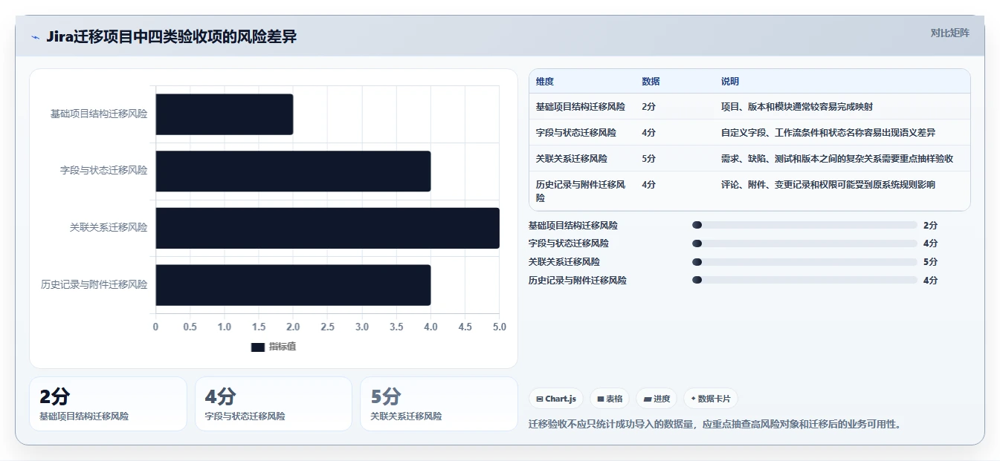Click the 5分 value in the progress list
The image size is (1000, 461).
point(930,262)
